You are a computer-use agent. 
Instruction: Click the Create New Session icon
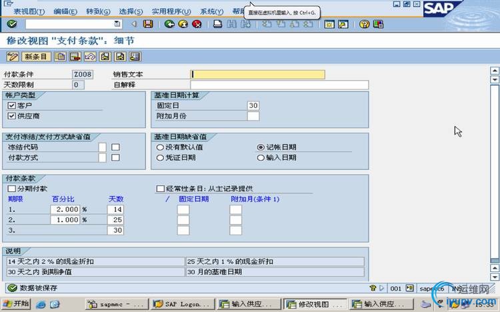329,24
